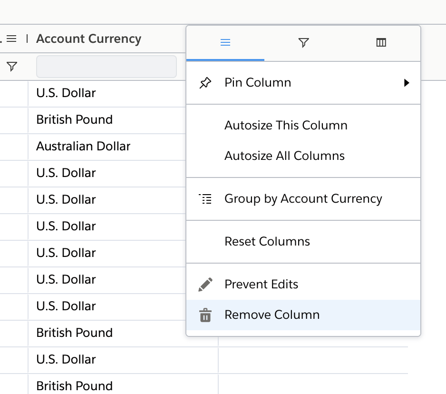Image resolution: width=446 pixels, height=394 pixels.
Task: Select Autosize All Columns
Action: (284, 156)
